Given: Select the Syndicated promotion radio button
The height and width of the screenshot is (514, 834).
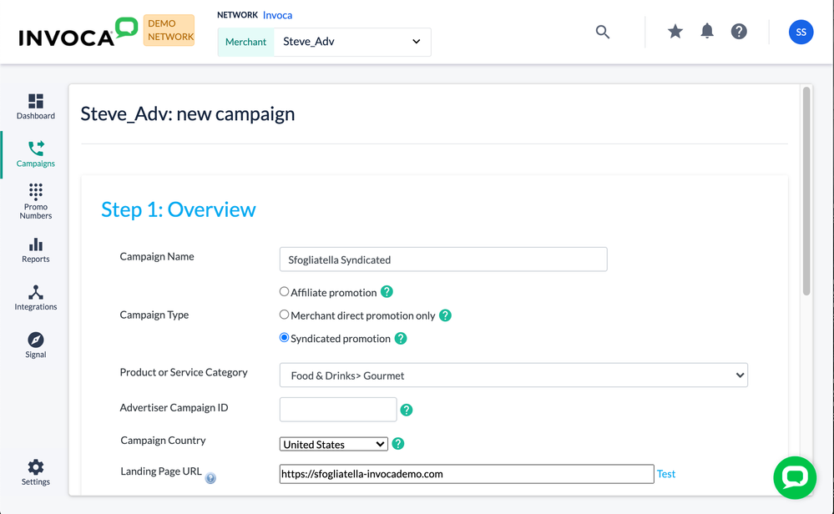Looking at the screenshot, I should click(x=285, y=338).
